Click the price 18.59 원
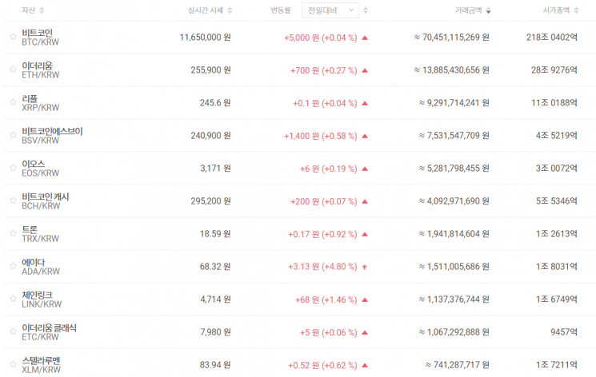The image size is (596, 377). (x=215, y=234)
